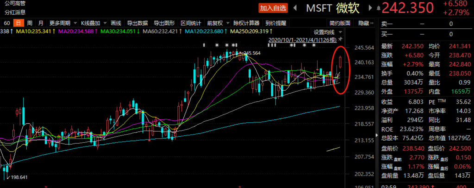Open 到价提醒 price alert settings
The width and height of the screenshot is (474, 188).
275,23
